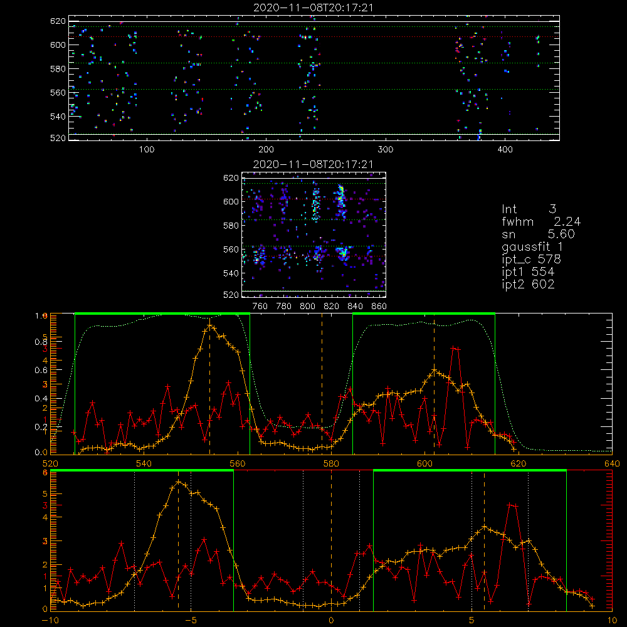Click the orange dashed line at zero in the bottom plot

pos(331,540)
